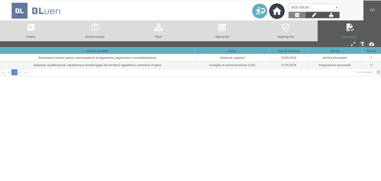
Task: Sort by Attività column header
Action: pyautogui.click(x=334, y=51)
